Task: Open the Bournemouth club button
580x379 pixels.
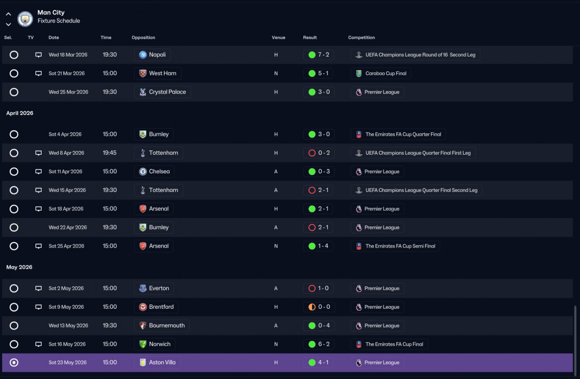Action: click(x=162, y=326)
